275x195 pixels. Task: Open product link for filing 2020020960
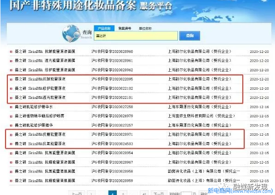45,52
